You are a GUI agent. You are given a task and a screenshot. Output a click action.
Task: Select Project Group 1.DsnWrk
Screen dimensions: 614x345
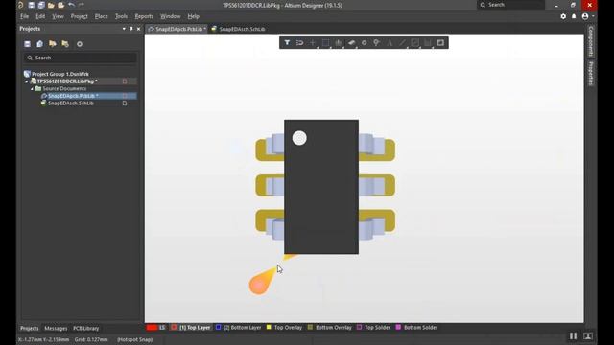click(x=59, y=74)
